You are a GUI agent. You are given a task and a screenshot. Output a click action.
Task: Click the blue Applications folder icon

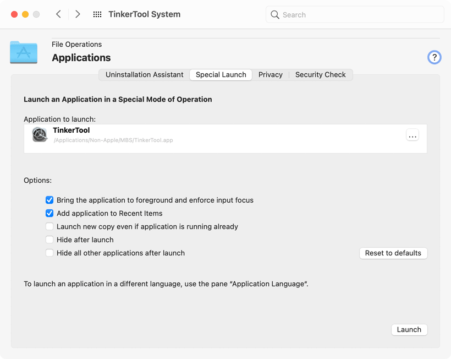pos(24,52)
